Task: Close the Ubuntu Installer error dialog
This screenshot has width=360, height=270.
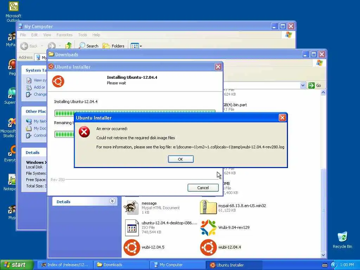Action: (x=282, y=117)
